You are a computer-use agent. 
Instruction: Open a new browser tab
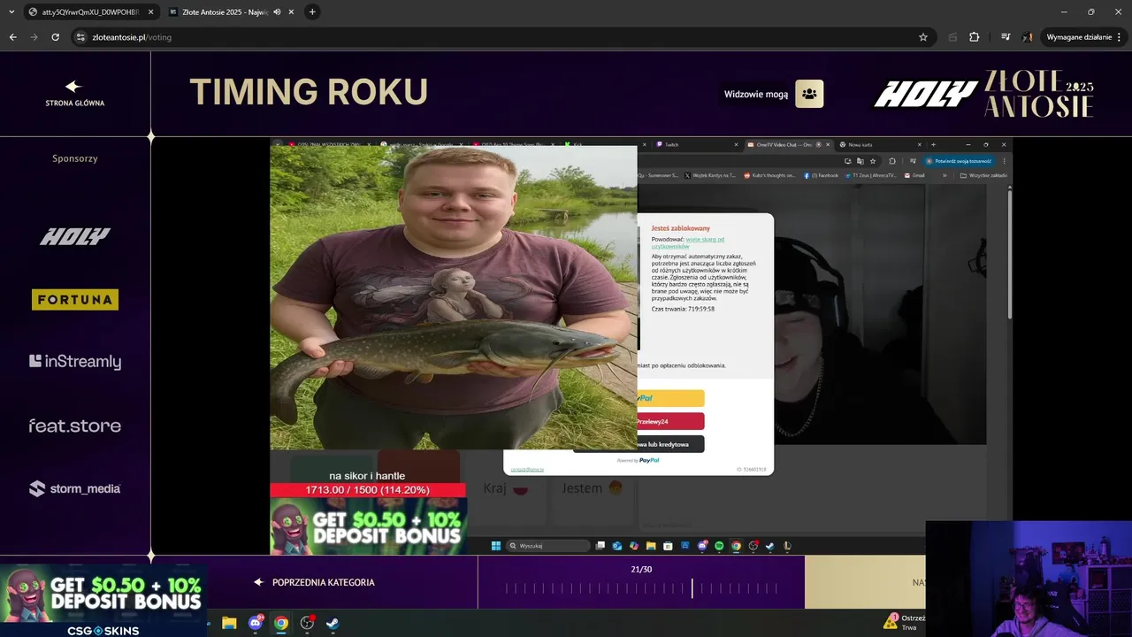[312, 12]
